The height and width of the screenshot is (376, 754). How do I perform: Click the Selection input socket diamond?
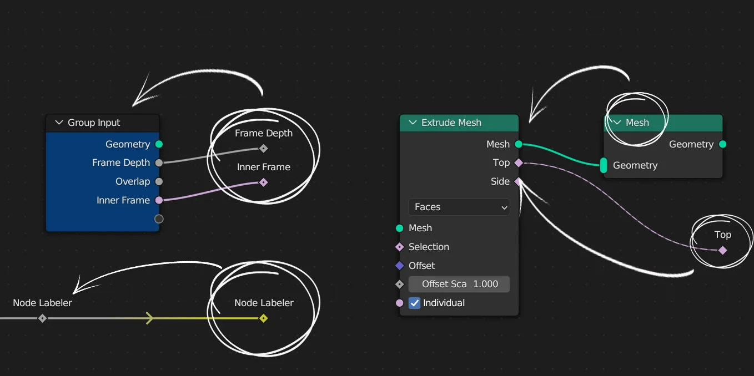399,247
